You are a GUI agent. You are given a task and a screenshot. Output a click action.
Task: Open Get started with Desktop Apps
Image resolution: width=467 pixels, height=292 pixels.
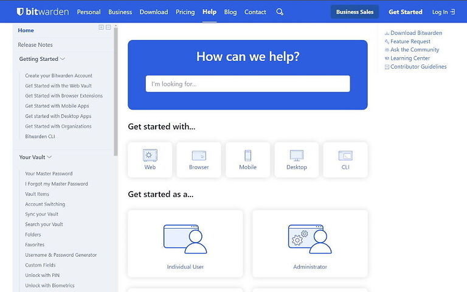(58, 116)
